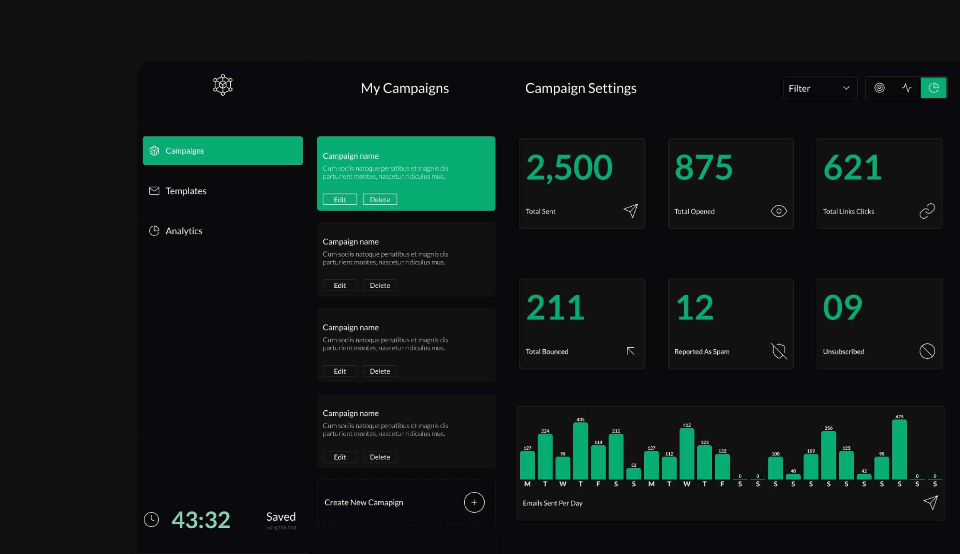Click the hexagon logo at the top of the sidebar

[x=222, y=84]
